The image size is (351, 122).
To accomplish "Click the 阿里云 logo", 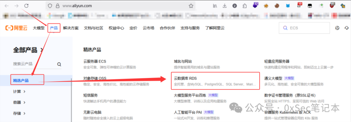I will (x=16, y=28).
